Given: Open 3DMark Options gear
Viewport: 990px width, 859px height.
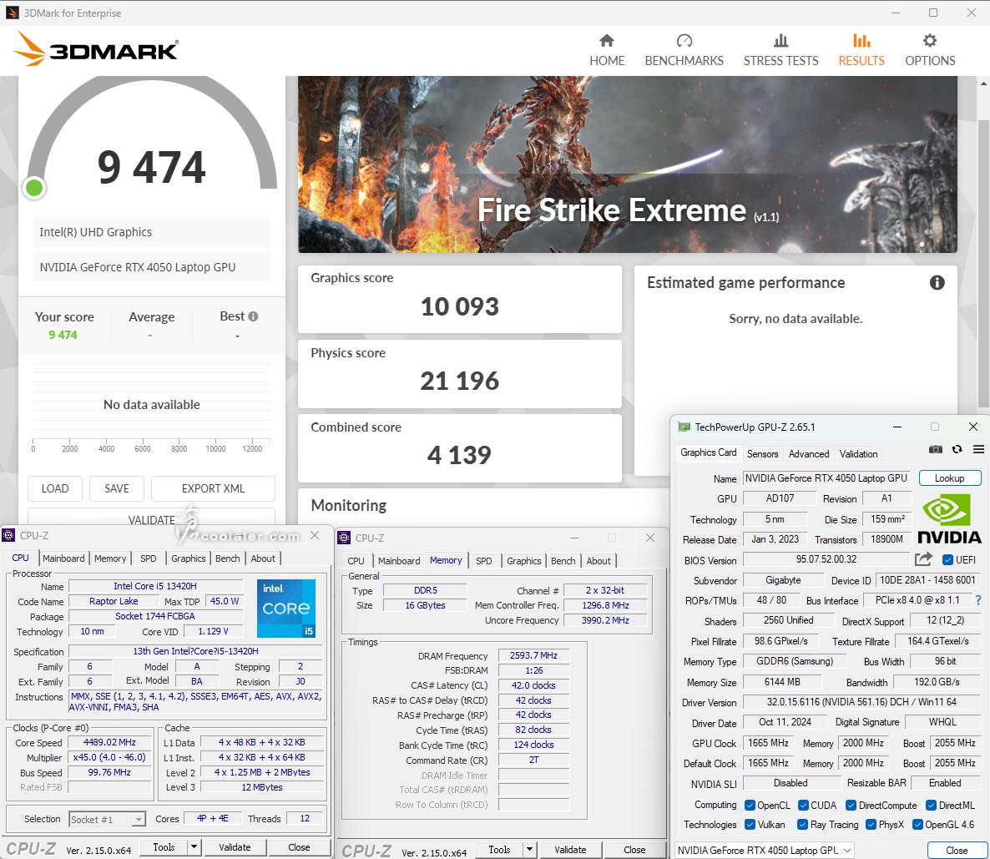Looking at the screenshot, I should coord(929,51).
